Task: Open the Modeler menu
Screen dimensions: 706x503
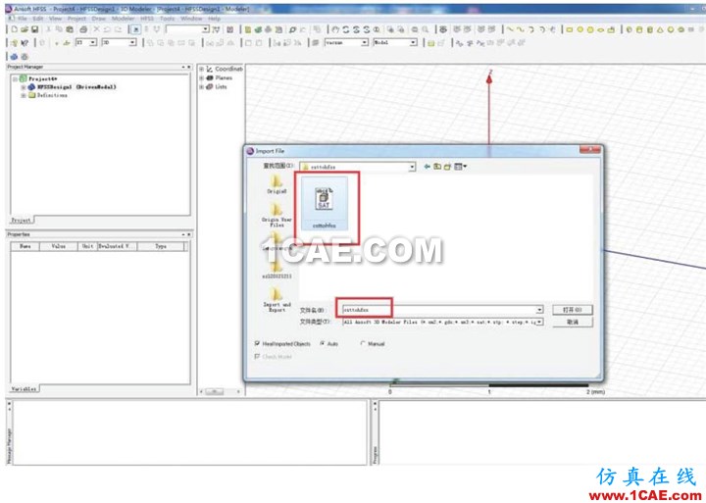Action: click(x=123, y=19)
